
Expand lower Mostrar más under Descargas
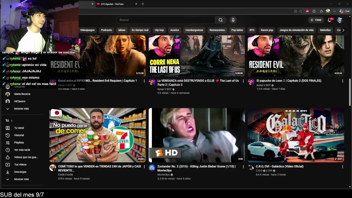(21, 179)
